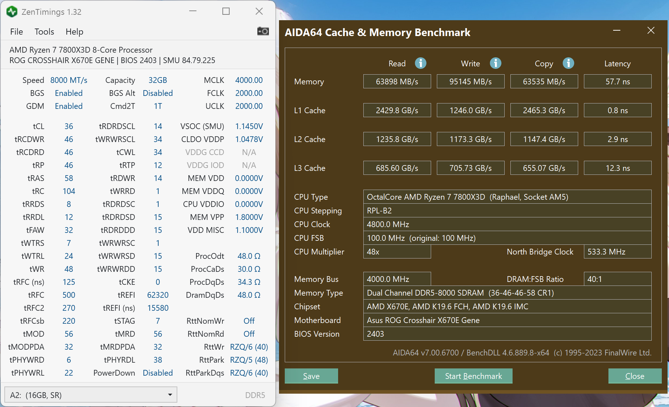Click the RttPark value RZQ/5 (48)
The image size is (669, 407).
pos(249,360)
